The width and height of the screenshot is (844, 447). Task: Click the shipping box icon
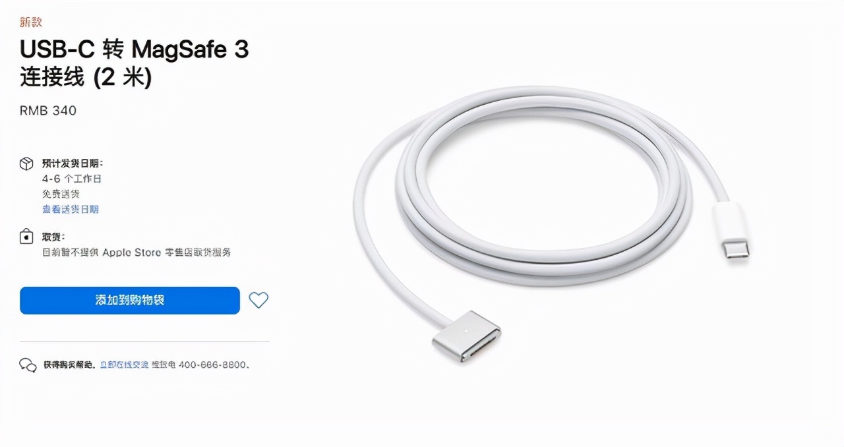pos(26,164)
